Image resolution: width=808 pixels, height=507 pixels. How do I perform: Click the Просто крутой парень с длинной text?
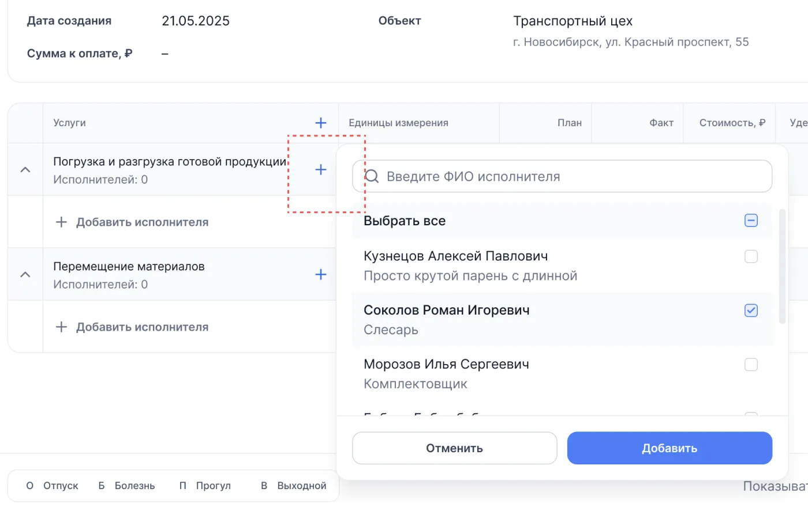pos(470,276)
